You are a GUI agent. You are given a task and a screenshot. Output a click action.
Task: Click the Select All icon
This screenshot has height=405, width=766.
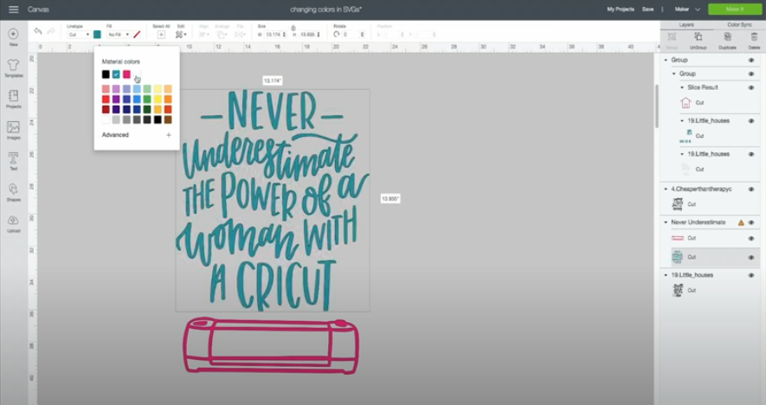[161, 35]
